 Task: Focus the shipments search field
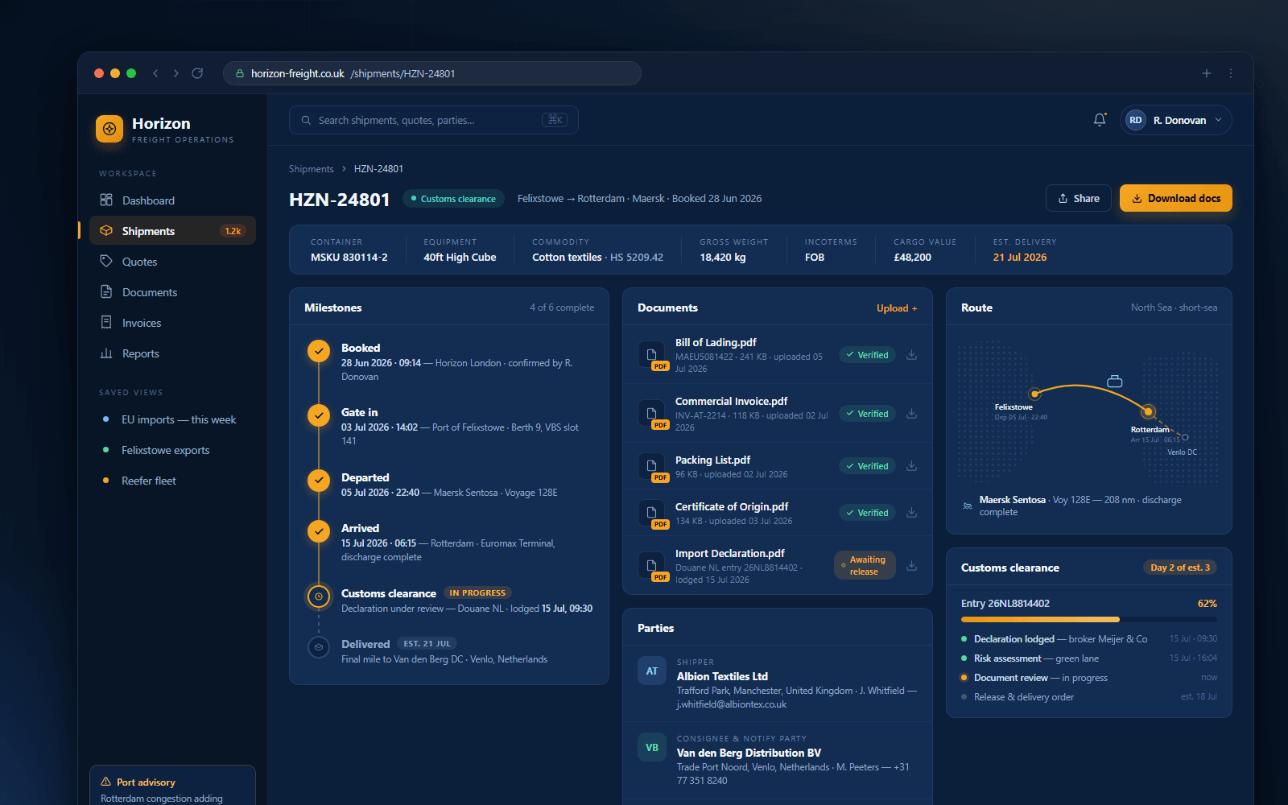click(x=434, y=120)
